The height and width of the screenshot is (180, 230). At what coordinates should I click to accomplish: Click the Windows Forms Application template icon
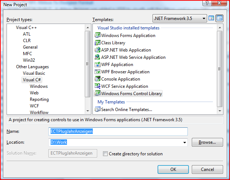click(98, 36)
